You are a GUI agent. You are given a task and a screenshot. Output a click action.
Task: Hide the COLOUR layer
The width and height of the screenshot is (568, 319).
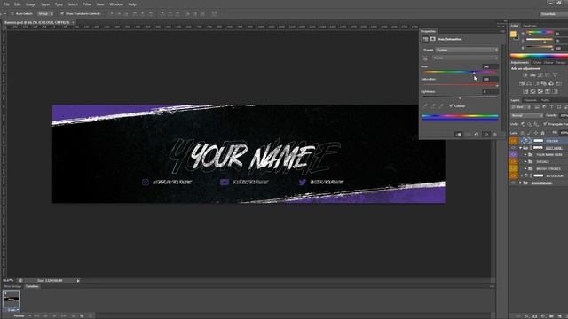pos(513,141)
